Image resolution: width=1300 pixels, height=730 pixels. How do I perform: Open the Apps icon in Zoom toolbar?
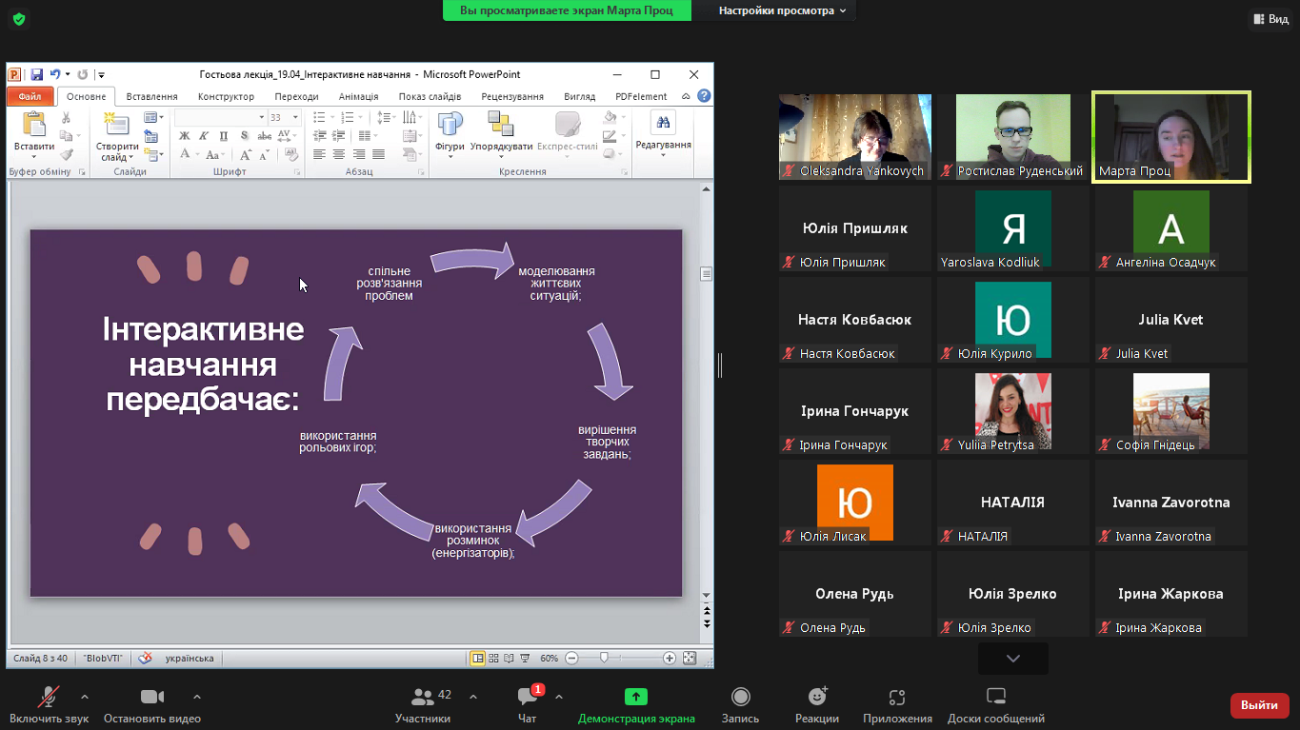pyautogui.click(x=896, y=698)
